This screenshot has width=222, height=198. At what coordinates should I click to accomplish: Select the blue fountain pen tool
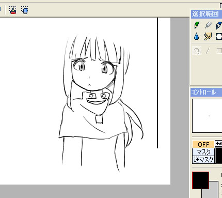coord(219,25)
